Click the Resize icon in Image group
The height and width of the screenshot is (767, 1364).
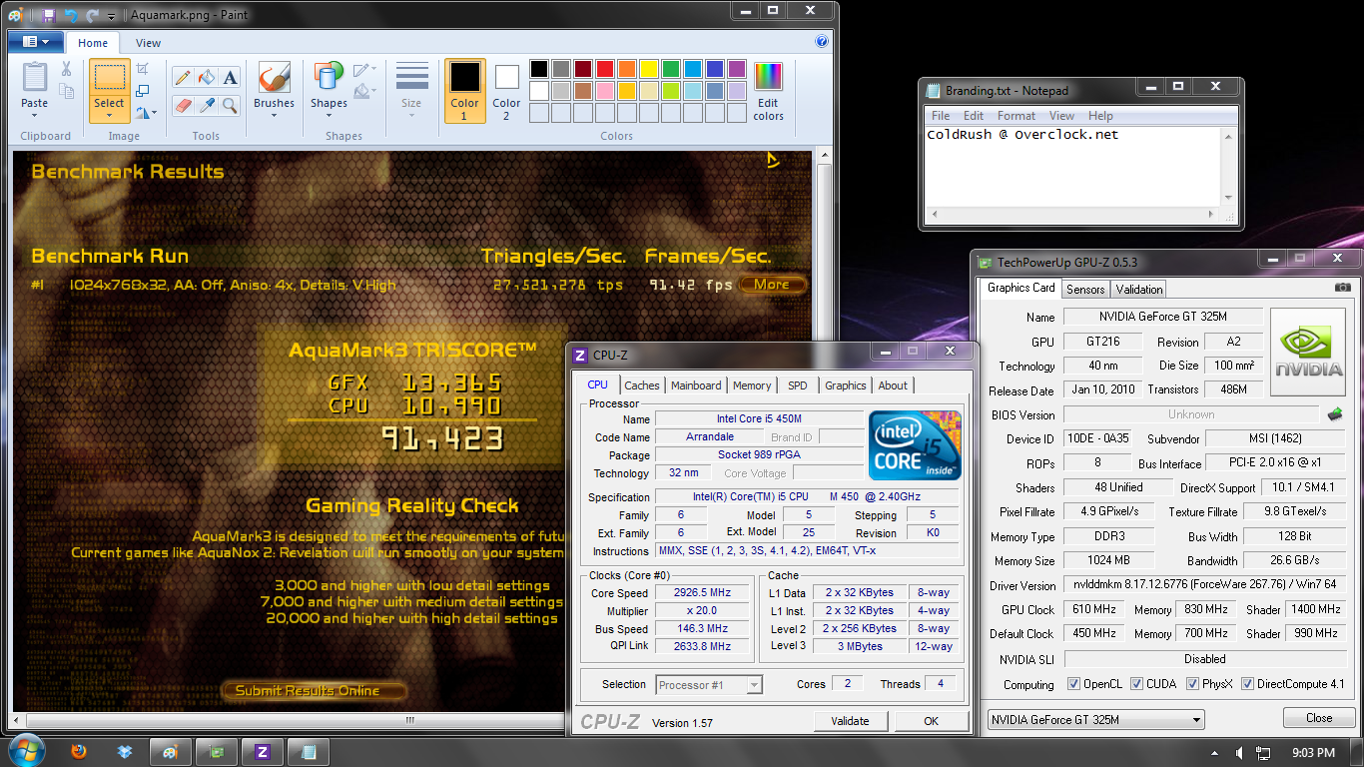click(x=143, y=91)
